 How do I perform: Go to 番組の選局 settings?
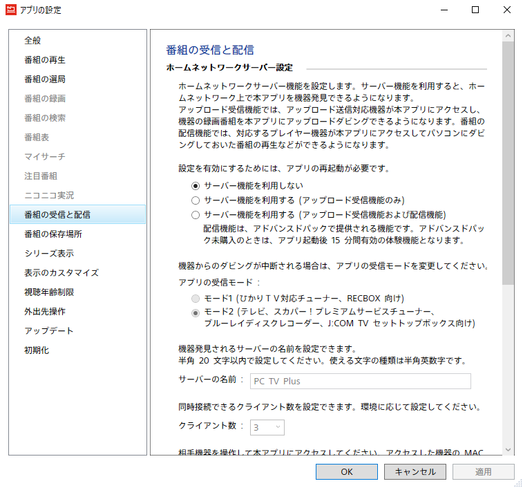click(44, 79)
